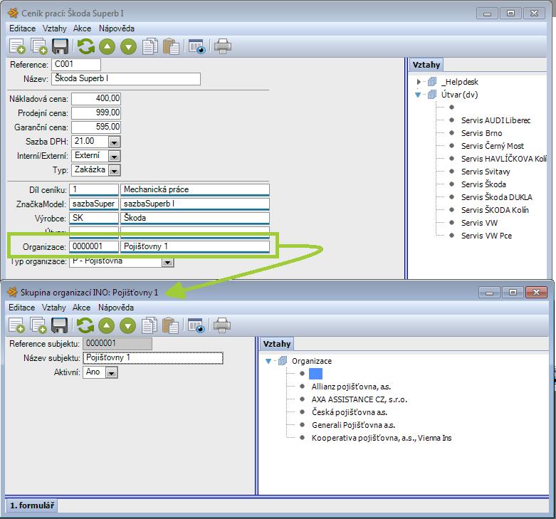This screenshot has width=556, height=519.
Task: Select the 1. formulář tab
Action: [32, 505]
